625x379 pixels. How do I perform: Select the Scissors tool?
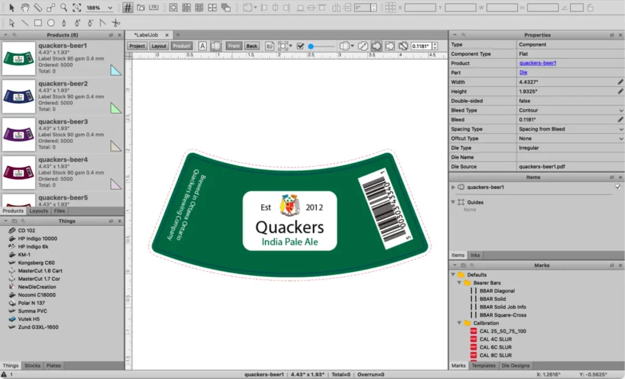[117, 23]
